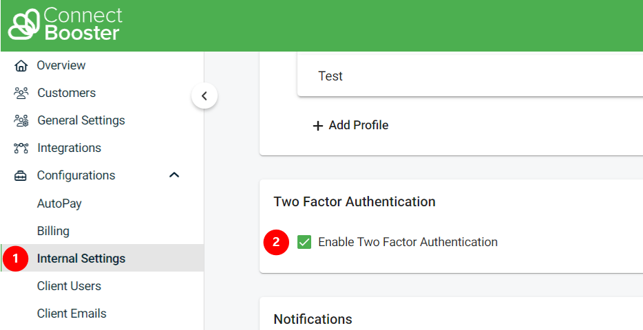The width and height of the screenshot is (643, 330).
Task: Click the Overview home icon
Action: tap(21, 66)
